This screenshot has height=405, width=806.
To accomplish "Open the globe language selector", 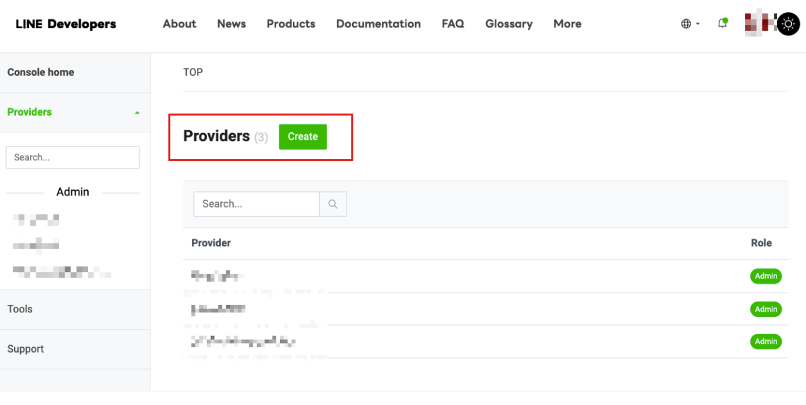I will [689, 24].
